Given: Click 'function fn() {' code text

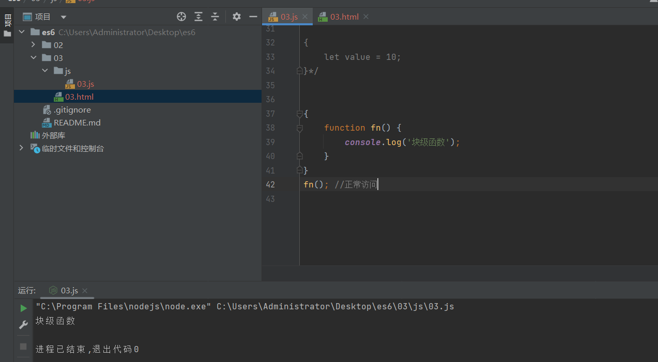Looking at the screenshot, I should tap(363, 128).
